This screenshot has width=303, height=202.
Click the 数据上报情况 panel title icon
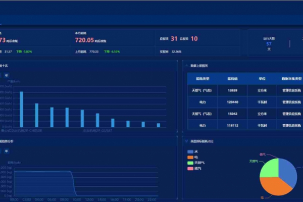pyautogui.click(x=186, y=66)
